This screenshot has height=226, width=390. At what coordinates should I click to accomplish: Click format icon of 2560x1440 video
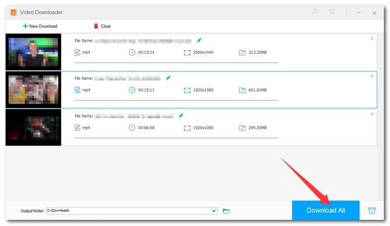point(77,52)
